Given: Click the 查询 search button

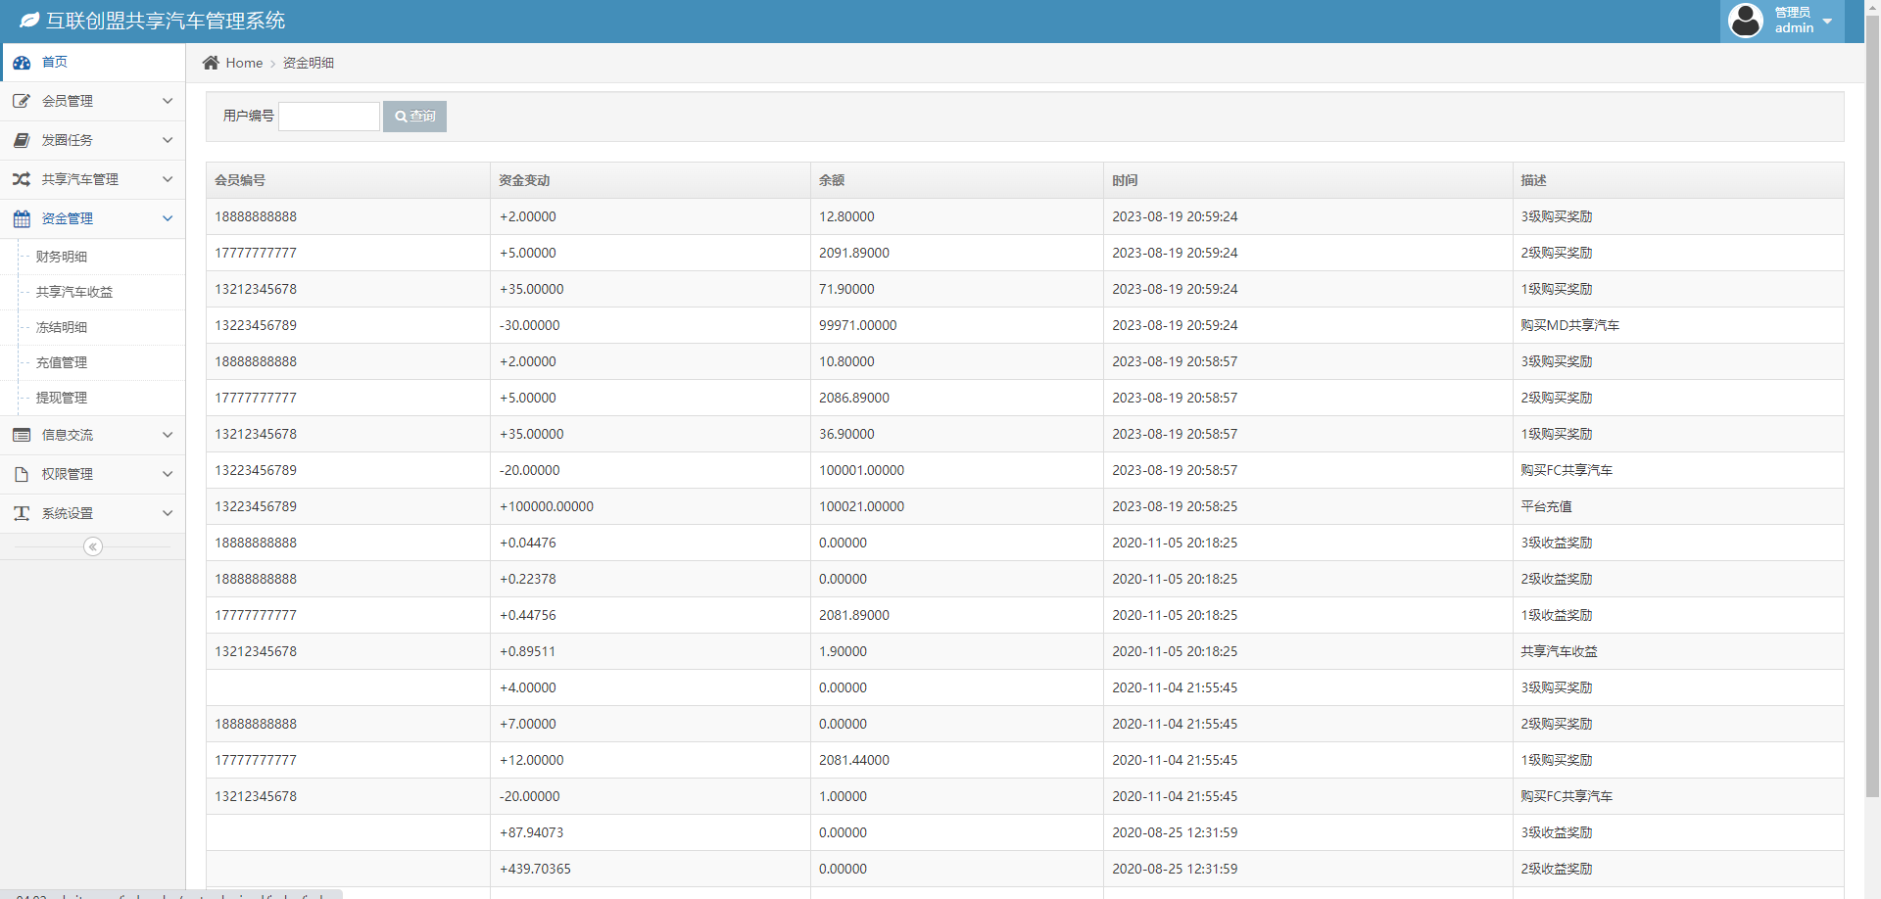Looking at the screenshot, I should pyautogui.click(x=414, y=117).
